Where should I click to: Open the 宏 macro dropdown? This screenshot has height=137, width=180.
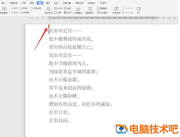point(139,13)
